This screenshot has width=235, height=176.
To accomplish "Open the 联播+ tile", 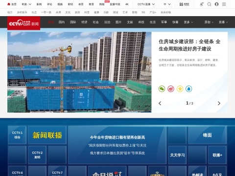I will (217, 155).
